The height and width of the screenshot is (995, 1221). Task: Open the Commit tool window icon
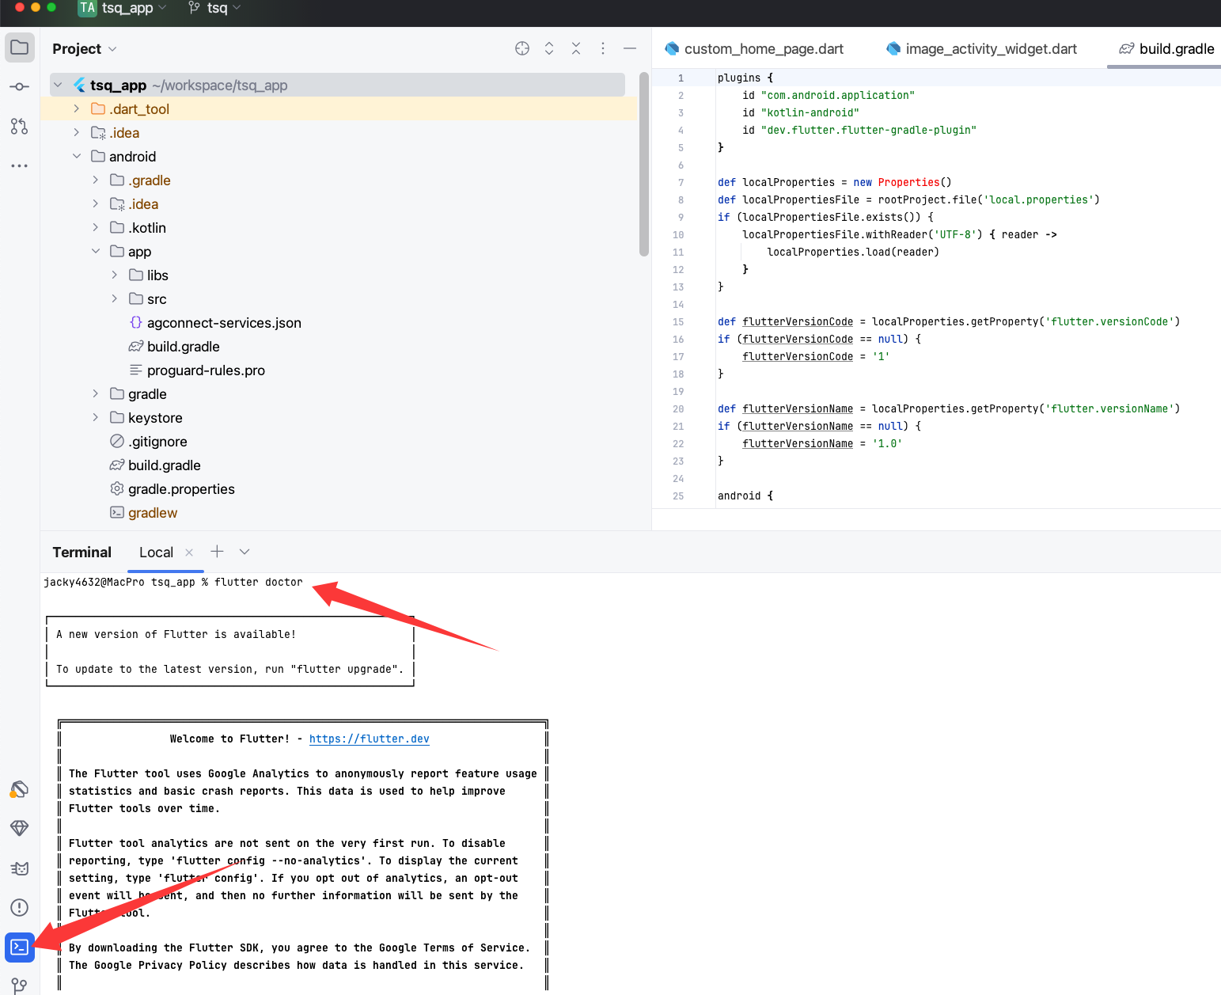20,86
